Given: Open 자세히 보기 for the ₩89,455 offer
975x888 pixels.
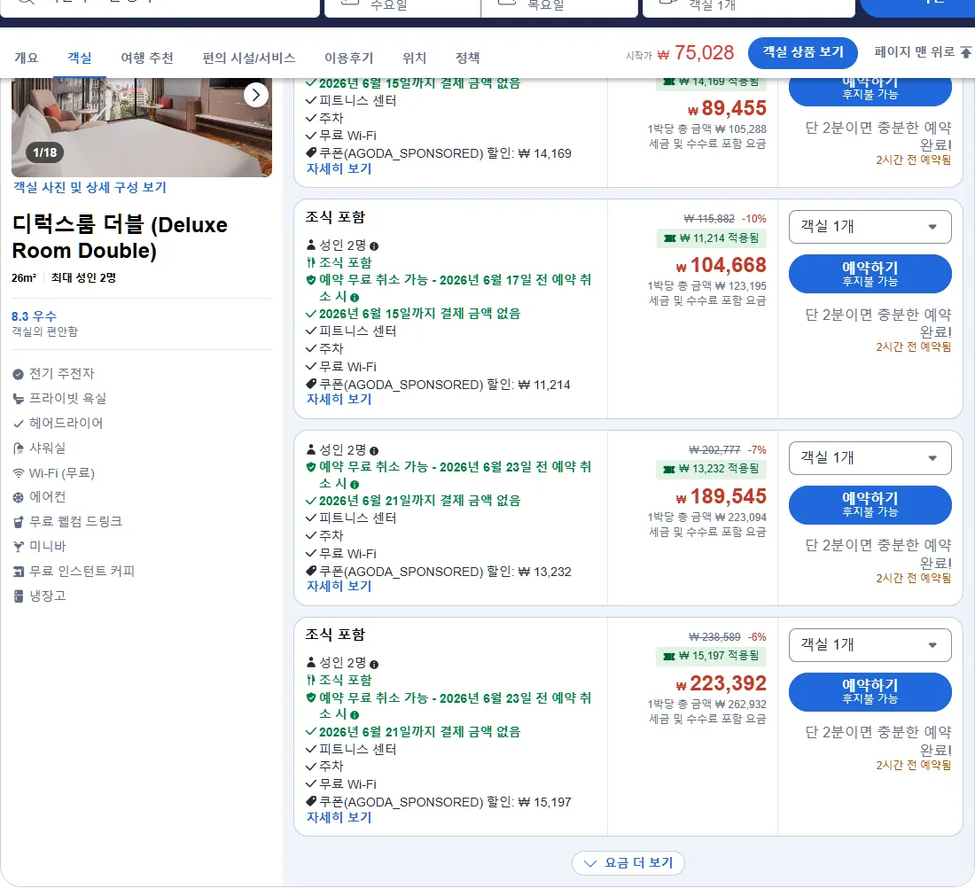Looking at the screenshot, I should (x=339, y=168).
